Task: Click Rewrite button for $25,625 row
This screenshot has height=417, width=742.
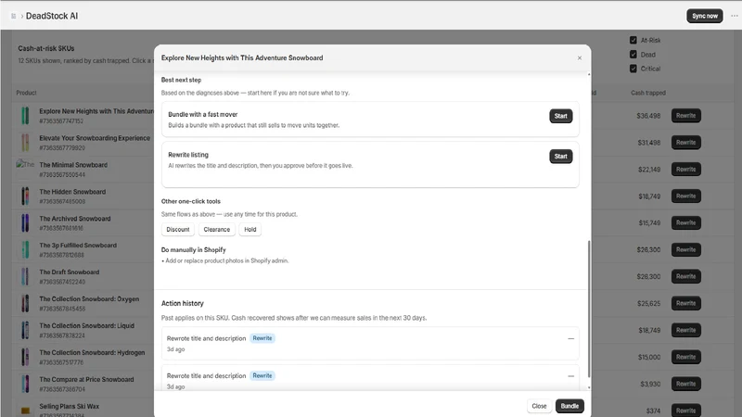Action: pos(685,303)
